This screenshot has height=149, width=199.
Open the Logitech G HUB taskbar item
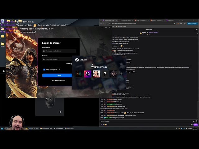(59, 129)
